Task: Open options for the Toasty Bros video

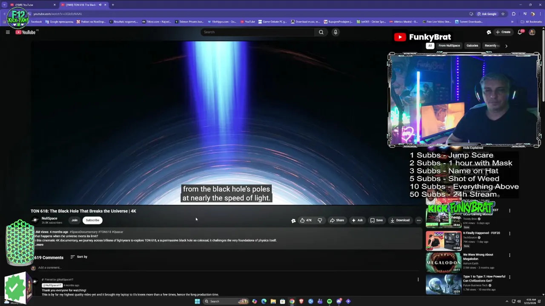Action: coord(510,210)
